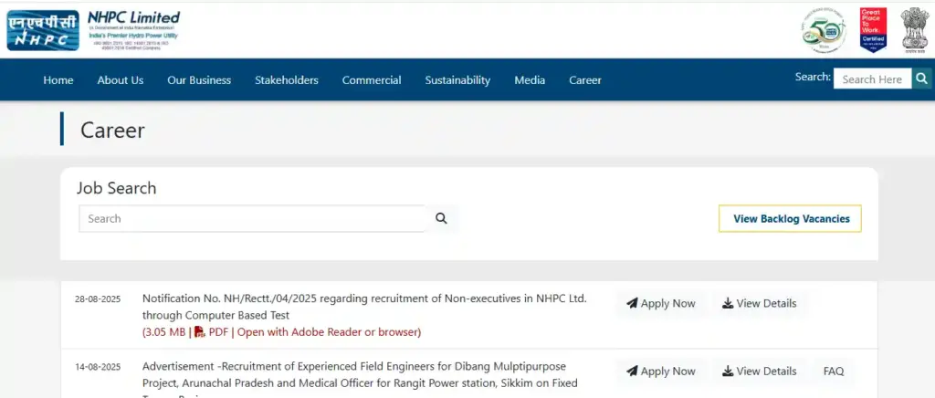Click the Great Place To Work badge
935x398 pixels.
873,29
